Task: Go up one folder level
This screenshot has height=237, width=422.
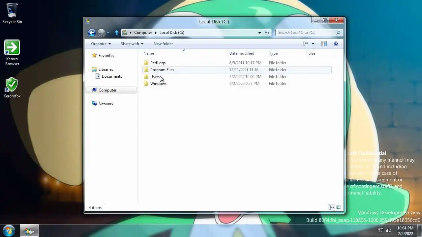Action: [116, 33]
